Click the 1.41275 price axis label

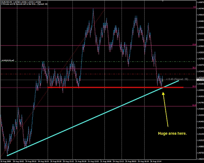tap(200, 128)
